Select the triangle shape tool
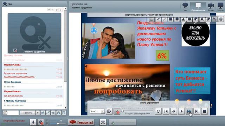Viewport: 225px width, 126px height. 184,19
